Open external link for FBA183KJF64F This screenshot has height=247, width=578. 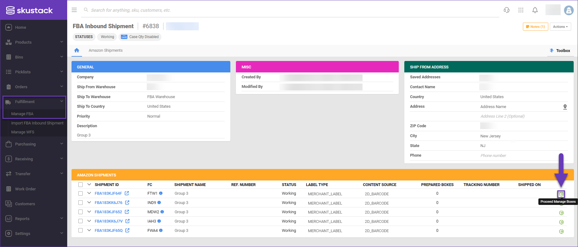pyautogui.click(x=127, y=193)
